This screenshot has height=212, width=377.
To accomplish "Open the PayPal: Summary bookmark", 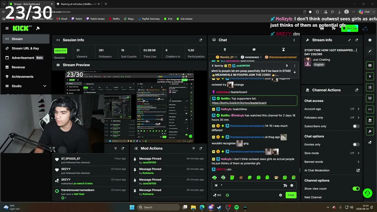I will point(149,19).
